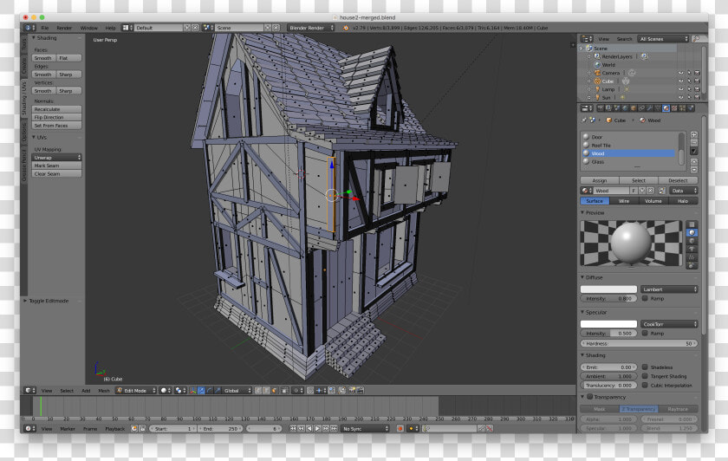Click the Assign material button

click(x=600, y=180)
